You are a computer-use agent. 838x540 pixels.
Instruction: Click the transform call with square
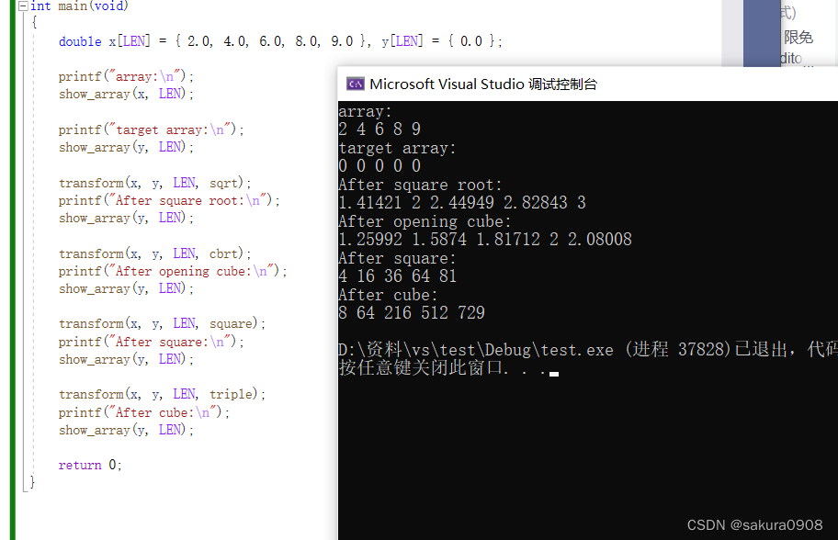tap(162, 323)
